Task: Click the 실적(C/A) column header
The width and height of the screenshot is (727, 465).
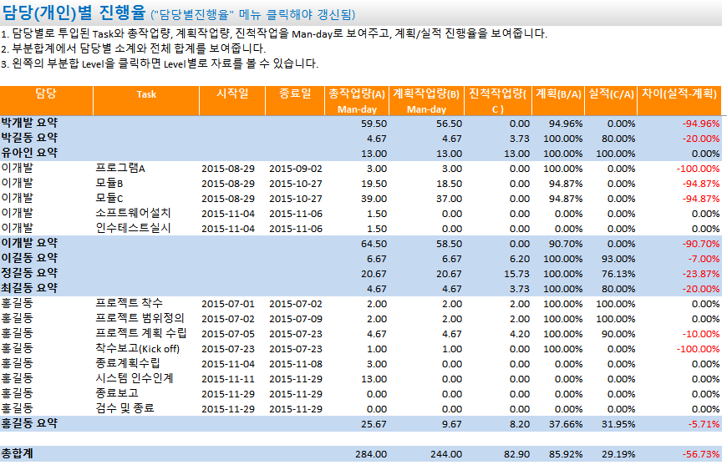Action: click(x=611, y=100)
